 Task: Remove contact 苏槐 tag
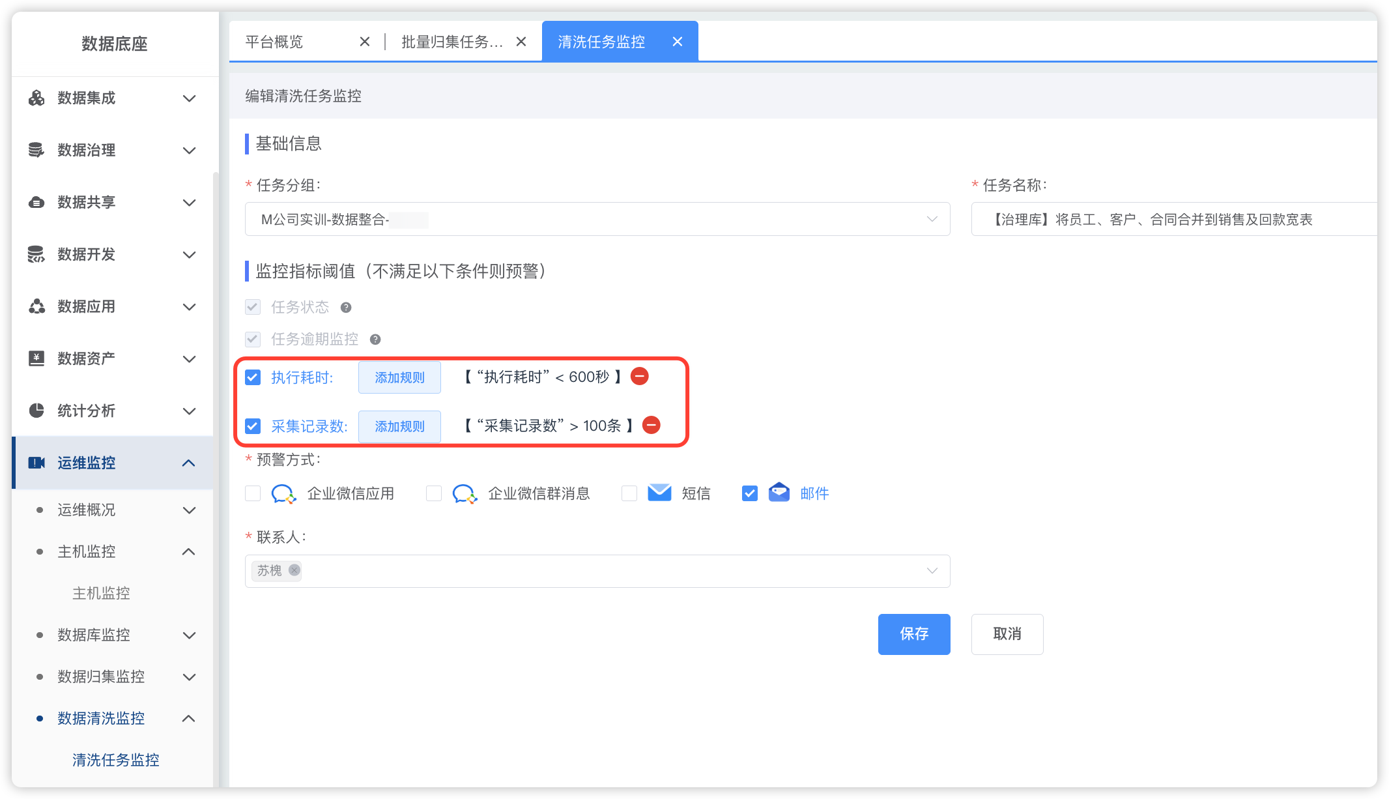pos(294,570)
